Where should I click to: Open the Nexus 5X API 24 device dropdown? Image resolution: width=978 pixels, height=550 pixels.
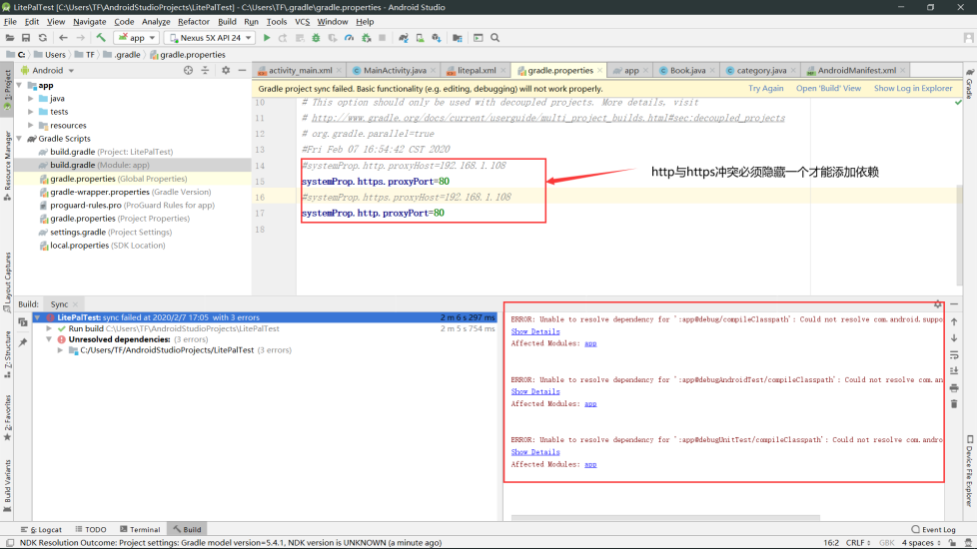pos(210,38)
